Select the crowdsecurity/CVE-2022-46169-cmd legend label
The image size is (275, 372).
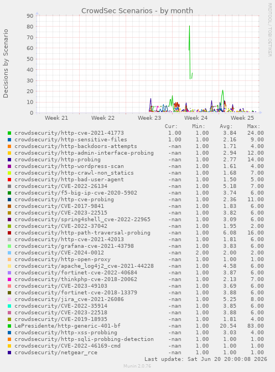tap(68, 345)
